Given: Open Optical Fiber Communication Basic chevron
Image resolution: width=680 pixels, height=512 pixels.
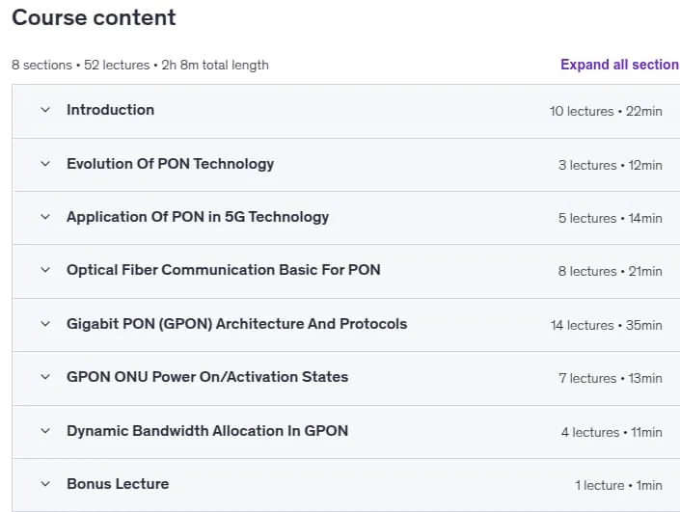Looking at the screenshot, I should click(45, 270).
